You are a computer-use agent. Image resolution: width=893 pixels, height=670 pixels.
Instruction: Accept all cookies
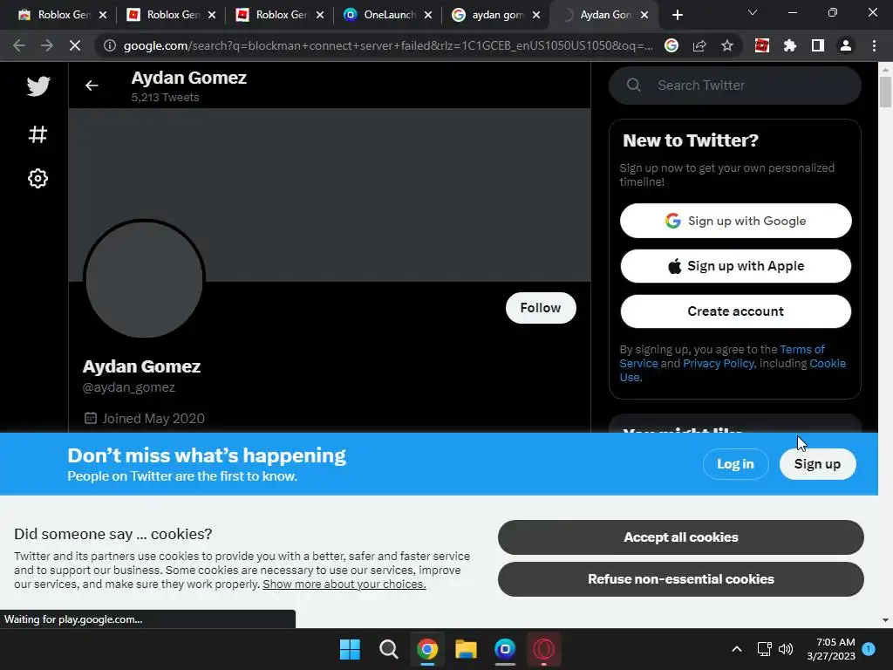point(680,537)
